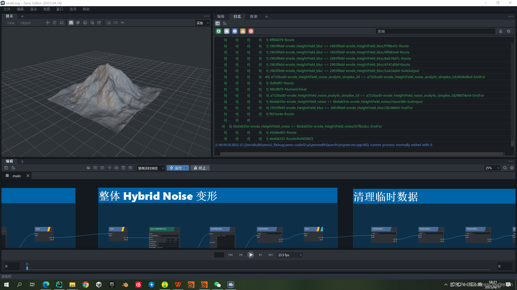The height and width of the screenshot is (290, 517).
Task: Open the 实体 shading mode dropdown
Action: pyautogui.click(x=202, y=23)
